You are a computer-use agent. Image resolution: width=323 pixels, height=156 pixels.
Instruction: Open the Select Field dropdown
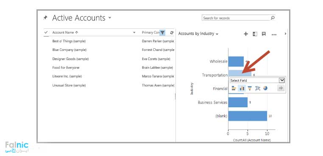pos(257,81)
